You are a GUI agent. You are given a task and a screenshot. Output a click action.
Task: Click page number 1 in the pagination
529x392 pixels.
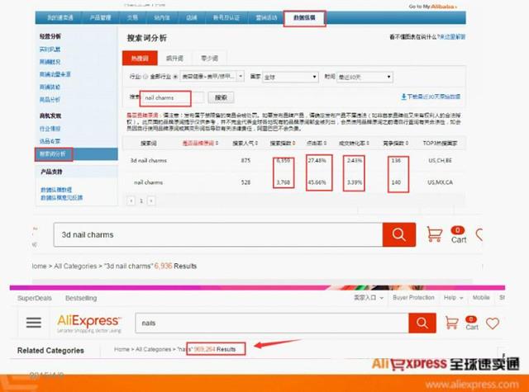pyautogui.click(x=141, y=201)
